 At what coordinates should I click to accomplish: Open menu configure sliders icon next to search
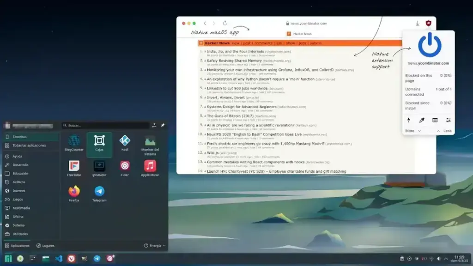pyautogui.click(x=154, y=125)
